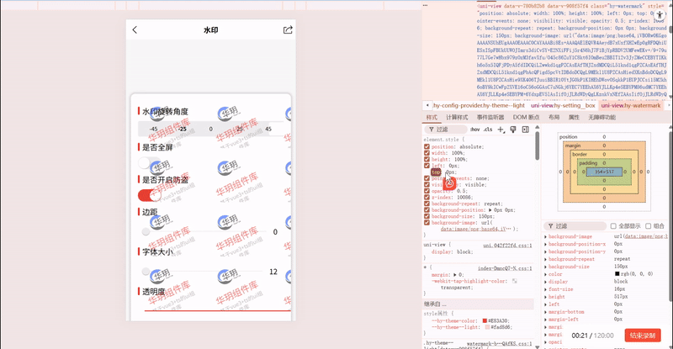
Task: Click the #E83A30 theme color swatch
Action: (x=485, y=320)
